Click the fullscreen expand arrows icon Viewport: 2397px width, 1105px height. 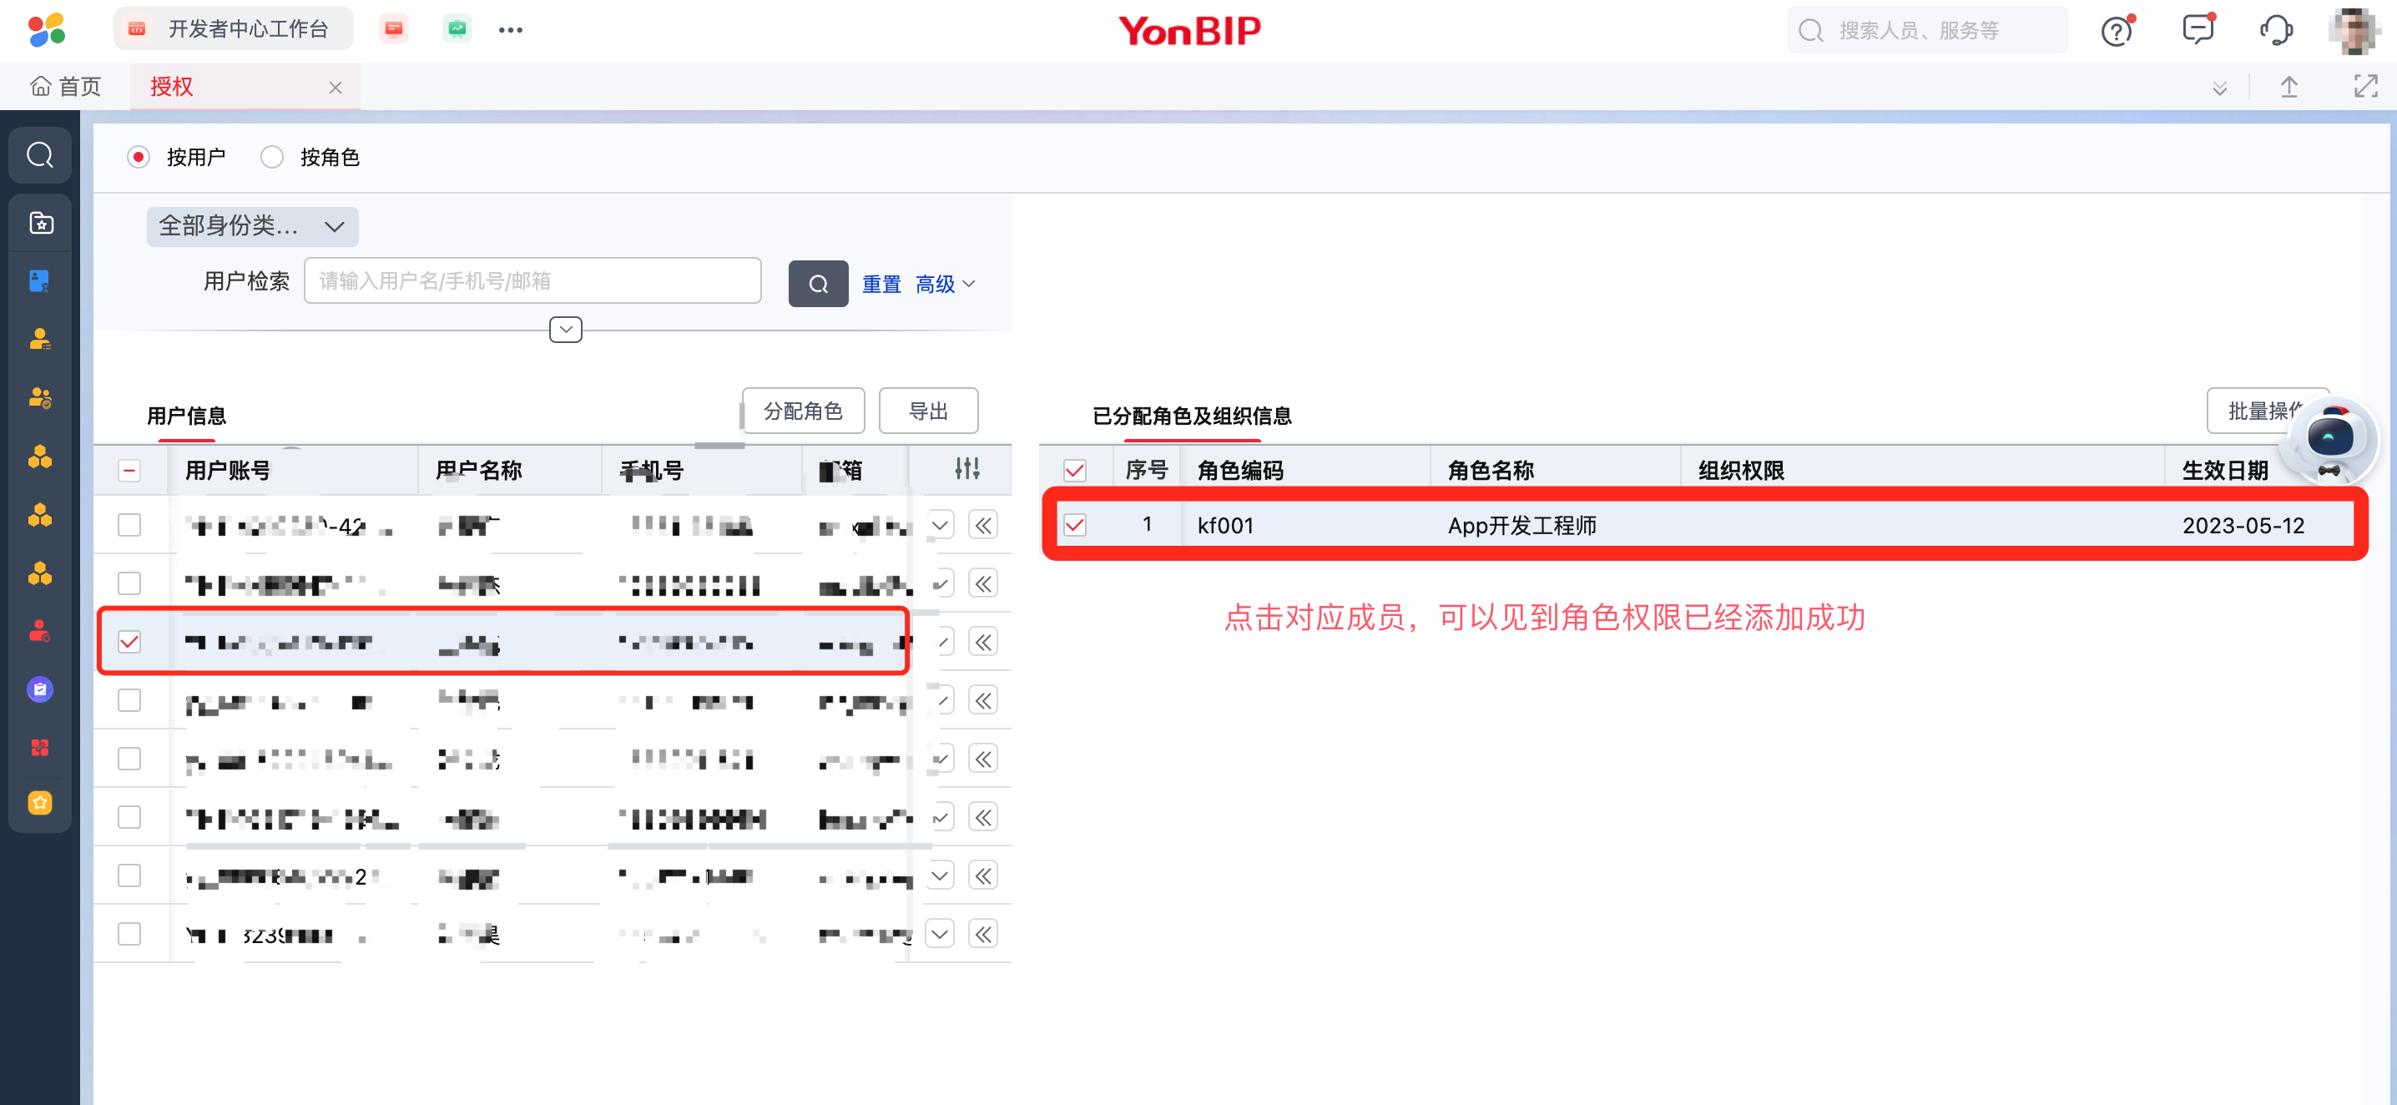pyautogui.click(x=2364, y=87)
